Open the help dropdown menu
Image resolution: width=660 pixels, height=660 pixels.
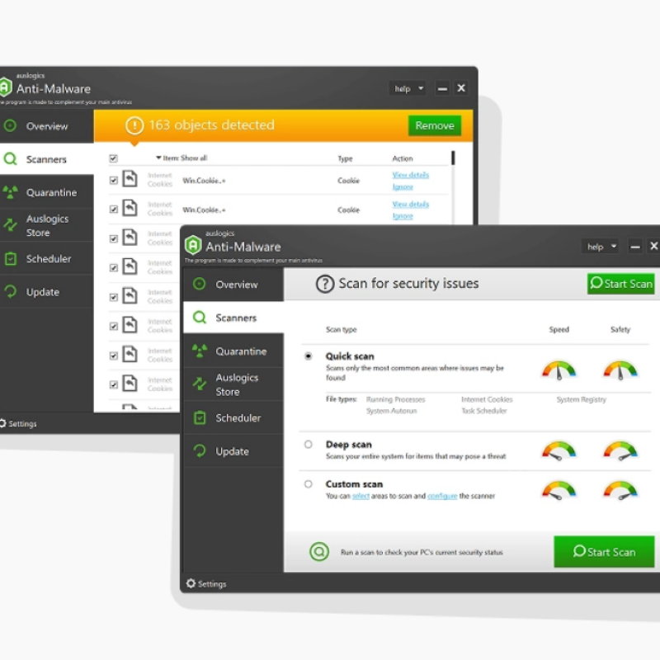click(600, 246)
